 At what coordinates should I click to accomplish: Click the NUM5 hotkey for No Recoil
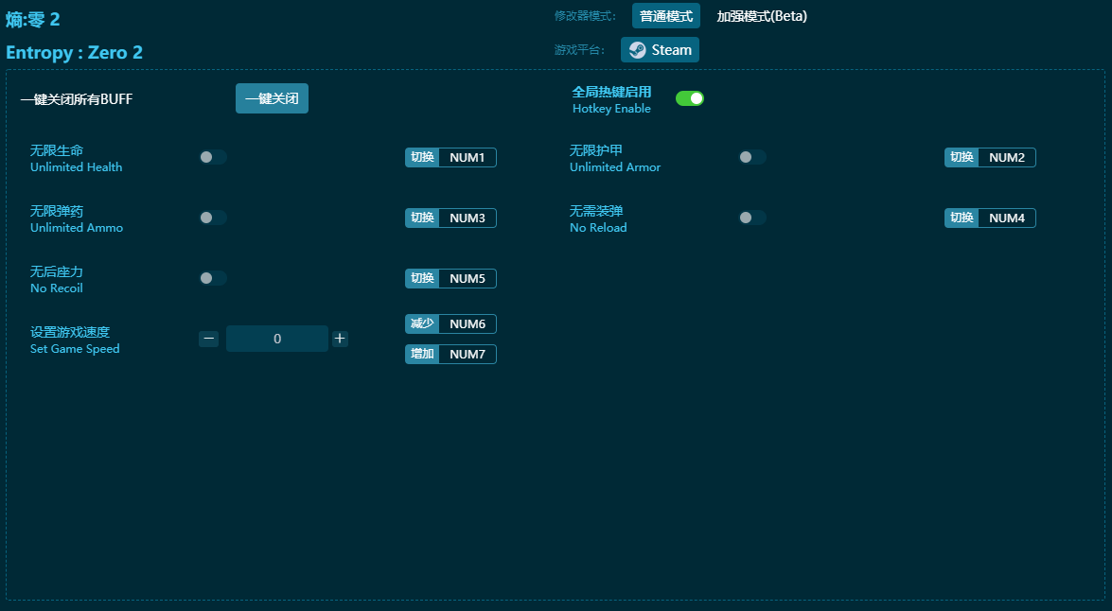point(467,279)
